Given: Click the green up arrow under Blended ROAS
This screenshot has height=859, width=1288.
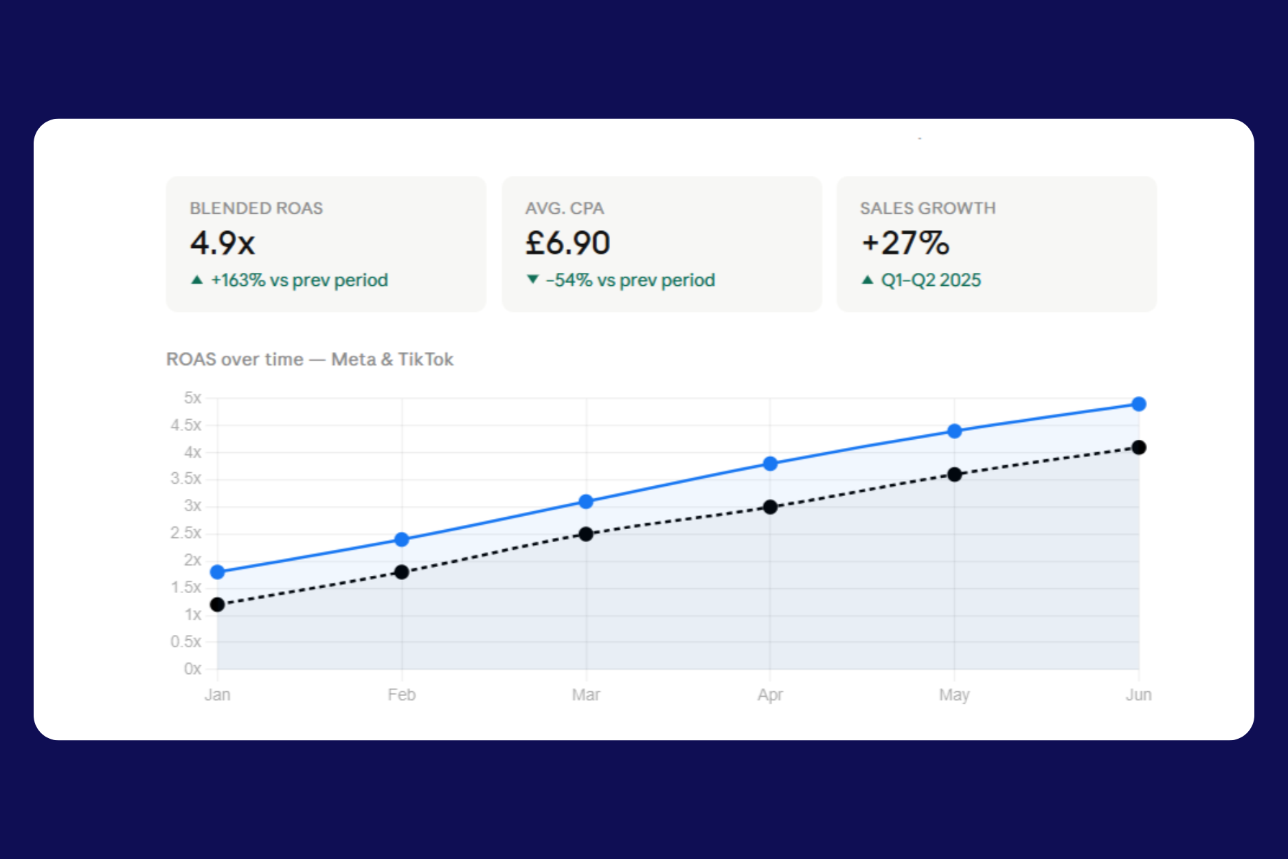Looking at the screenshot, I should [197, 280].
